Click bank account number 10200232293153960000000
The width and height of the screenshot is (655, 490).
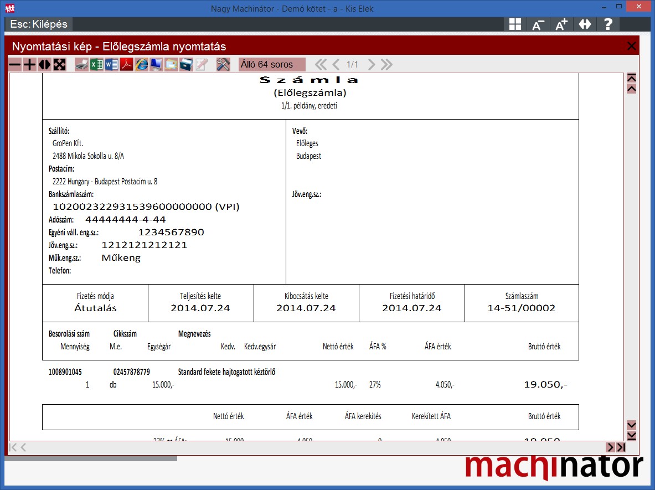132,207
